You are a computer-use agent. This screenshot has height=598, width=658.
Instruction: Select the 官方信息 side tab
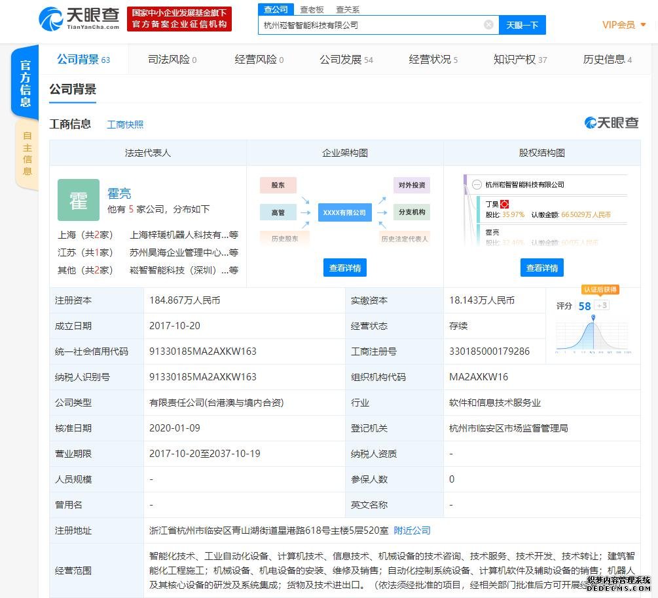point(25,83)
